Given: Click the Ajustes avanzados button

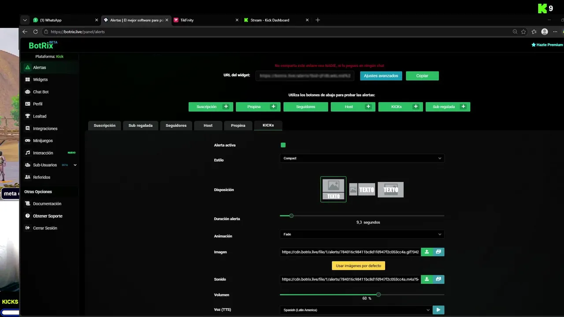Looking at the screenshot, I should point(381,76).
